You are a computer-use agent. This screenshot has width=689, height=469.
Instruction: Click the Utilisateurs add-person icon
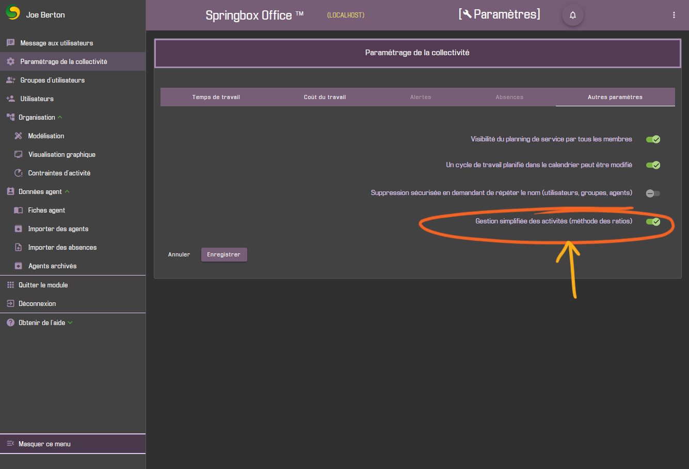pos(10,99)
